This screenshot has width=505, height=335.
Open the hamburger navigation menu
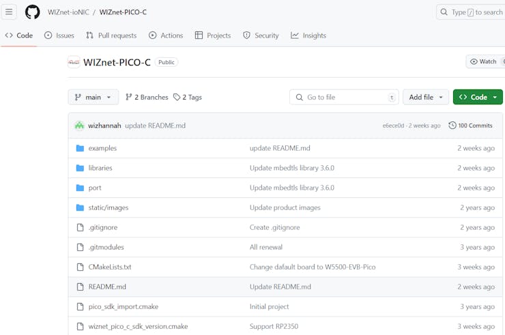pyautogui.click(x=10, y=12)
